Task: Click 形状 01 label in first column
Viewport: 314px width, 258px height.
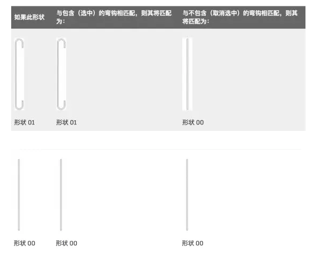Action: pyautogui.click(x=25, y=122)
